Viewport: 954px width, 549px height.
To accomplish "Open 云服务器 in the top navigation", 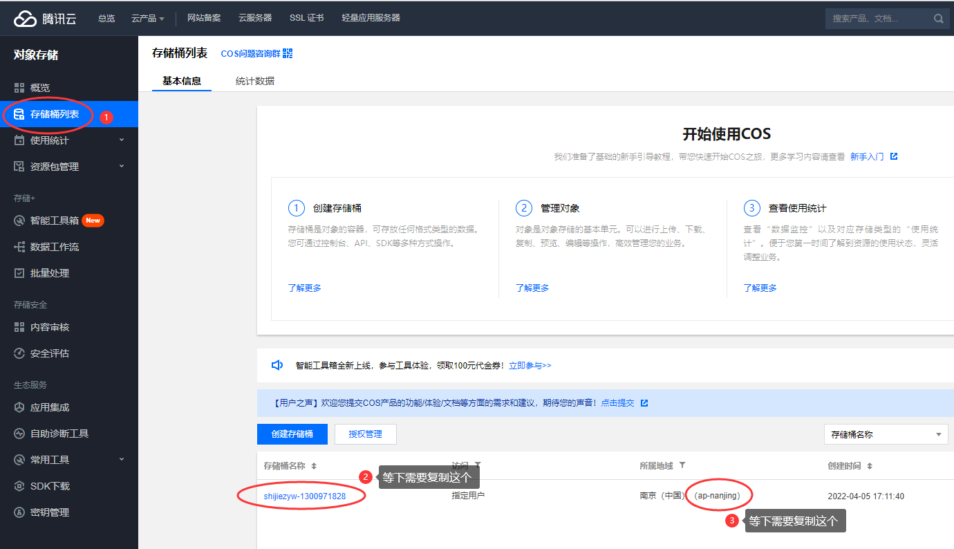I will [x=255, y=18].
